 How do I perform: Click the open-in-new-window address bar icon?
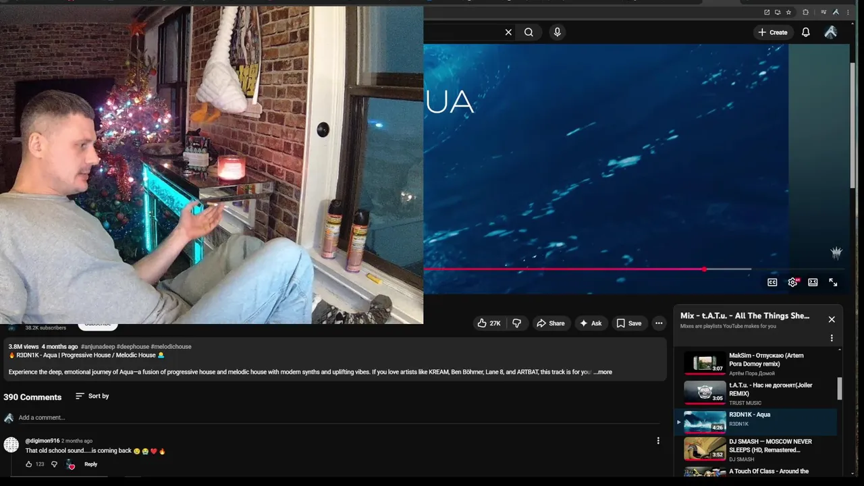767,12
